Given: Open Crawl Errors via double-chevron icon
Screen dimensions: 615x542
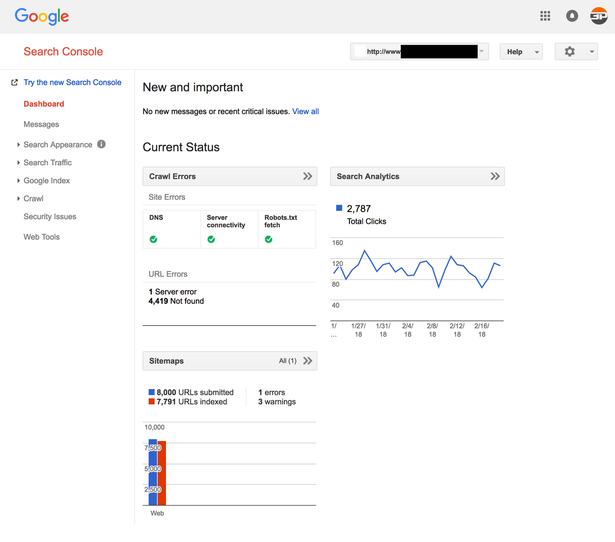Looking at the screenshot, I should [x=307, y=176].
